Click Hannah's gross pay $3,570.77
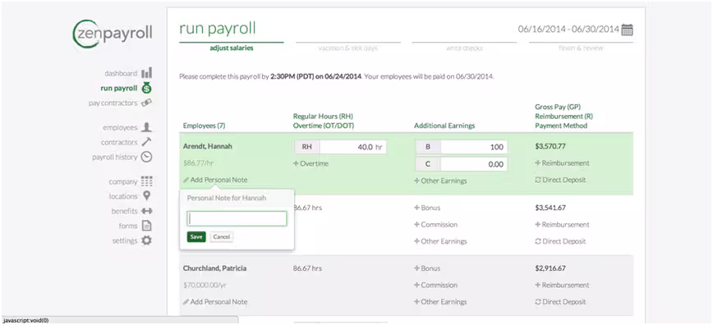Screen dimensions: 713x325 click(550, 146)
